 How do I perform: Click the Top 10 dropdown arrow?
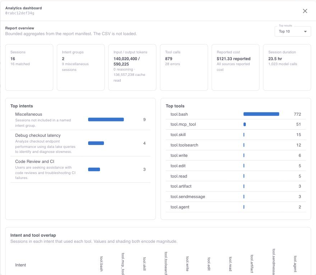point(305,32)
